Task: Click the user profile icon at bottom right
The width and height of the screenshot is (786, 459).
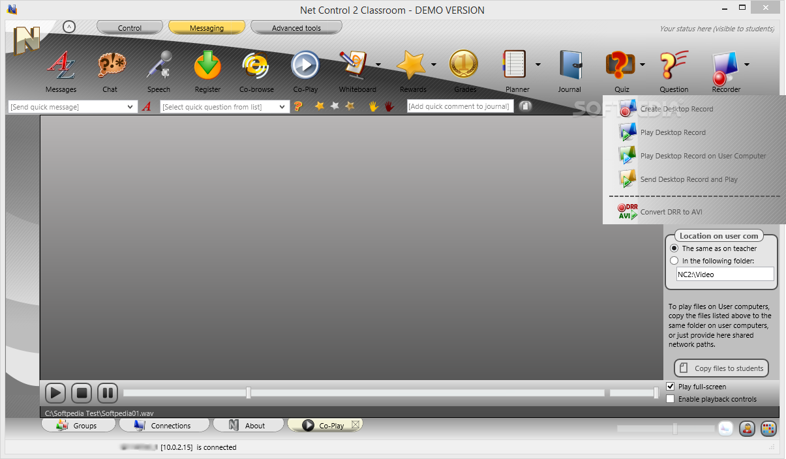Action: (x=748, y=428)
